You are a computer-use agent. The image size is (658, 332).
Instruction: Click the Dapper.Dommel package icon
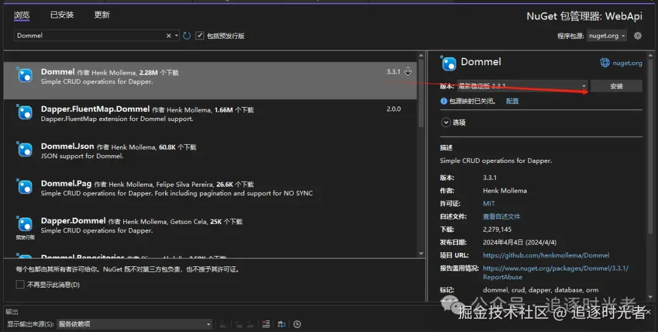(25, 224)
